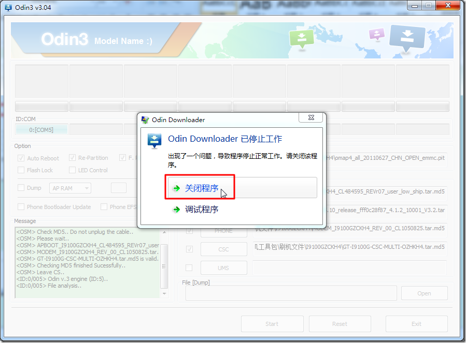Click the download icon beside the error heading
The height and width of the screenshot is (343, 466).
pyautogui.click(x=154, y=141)
